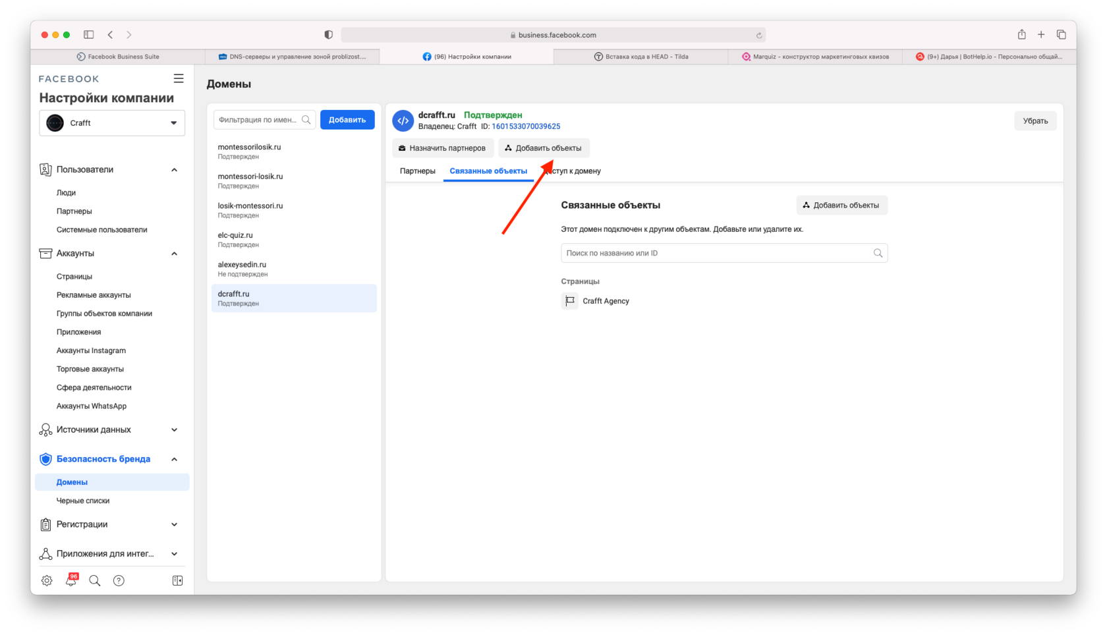The image size is (1107, 635).
Task: Click the Brand Safety shield icon
Action: coord(45,459)
